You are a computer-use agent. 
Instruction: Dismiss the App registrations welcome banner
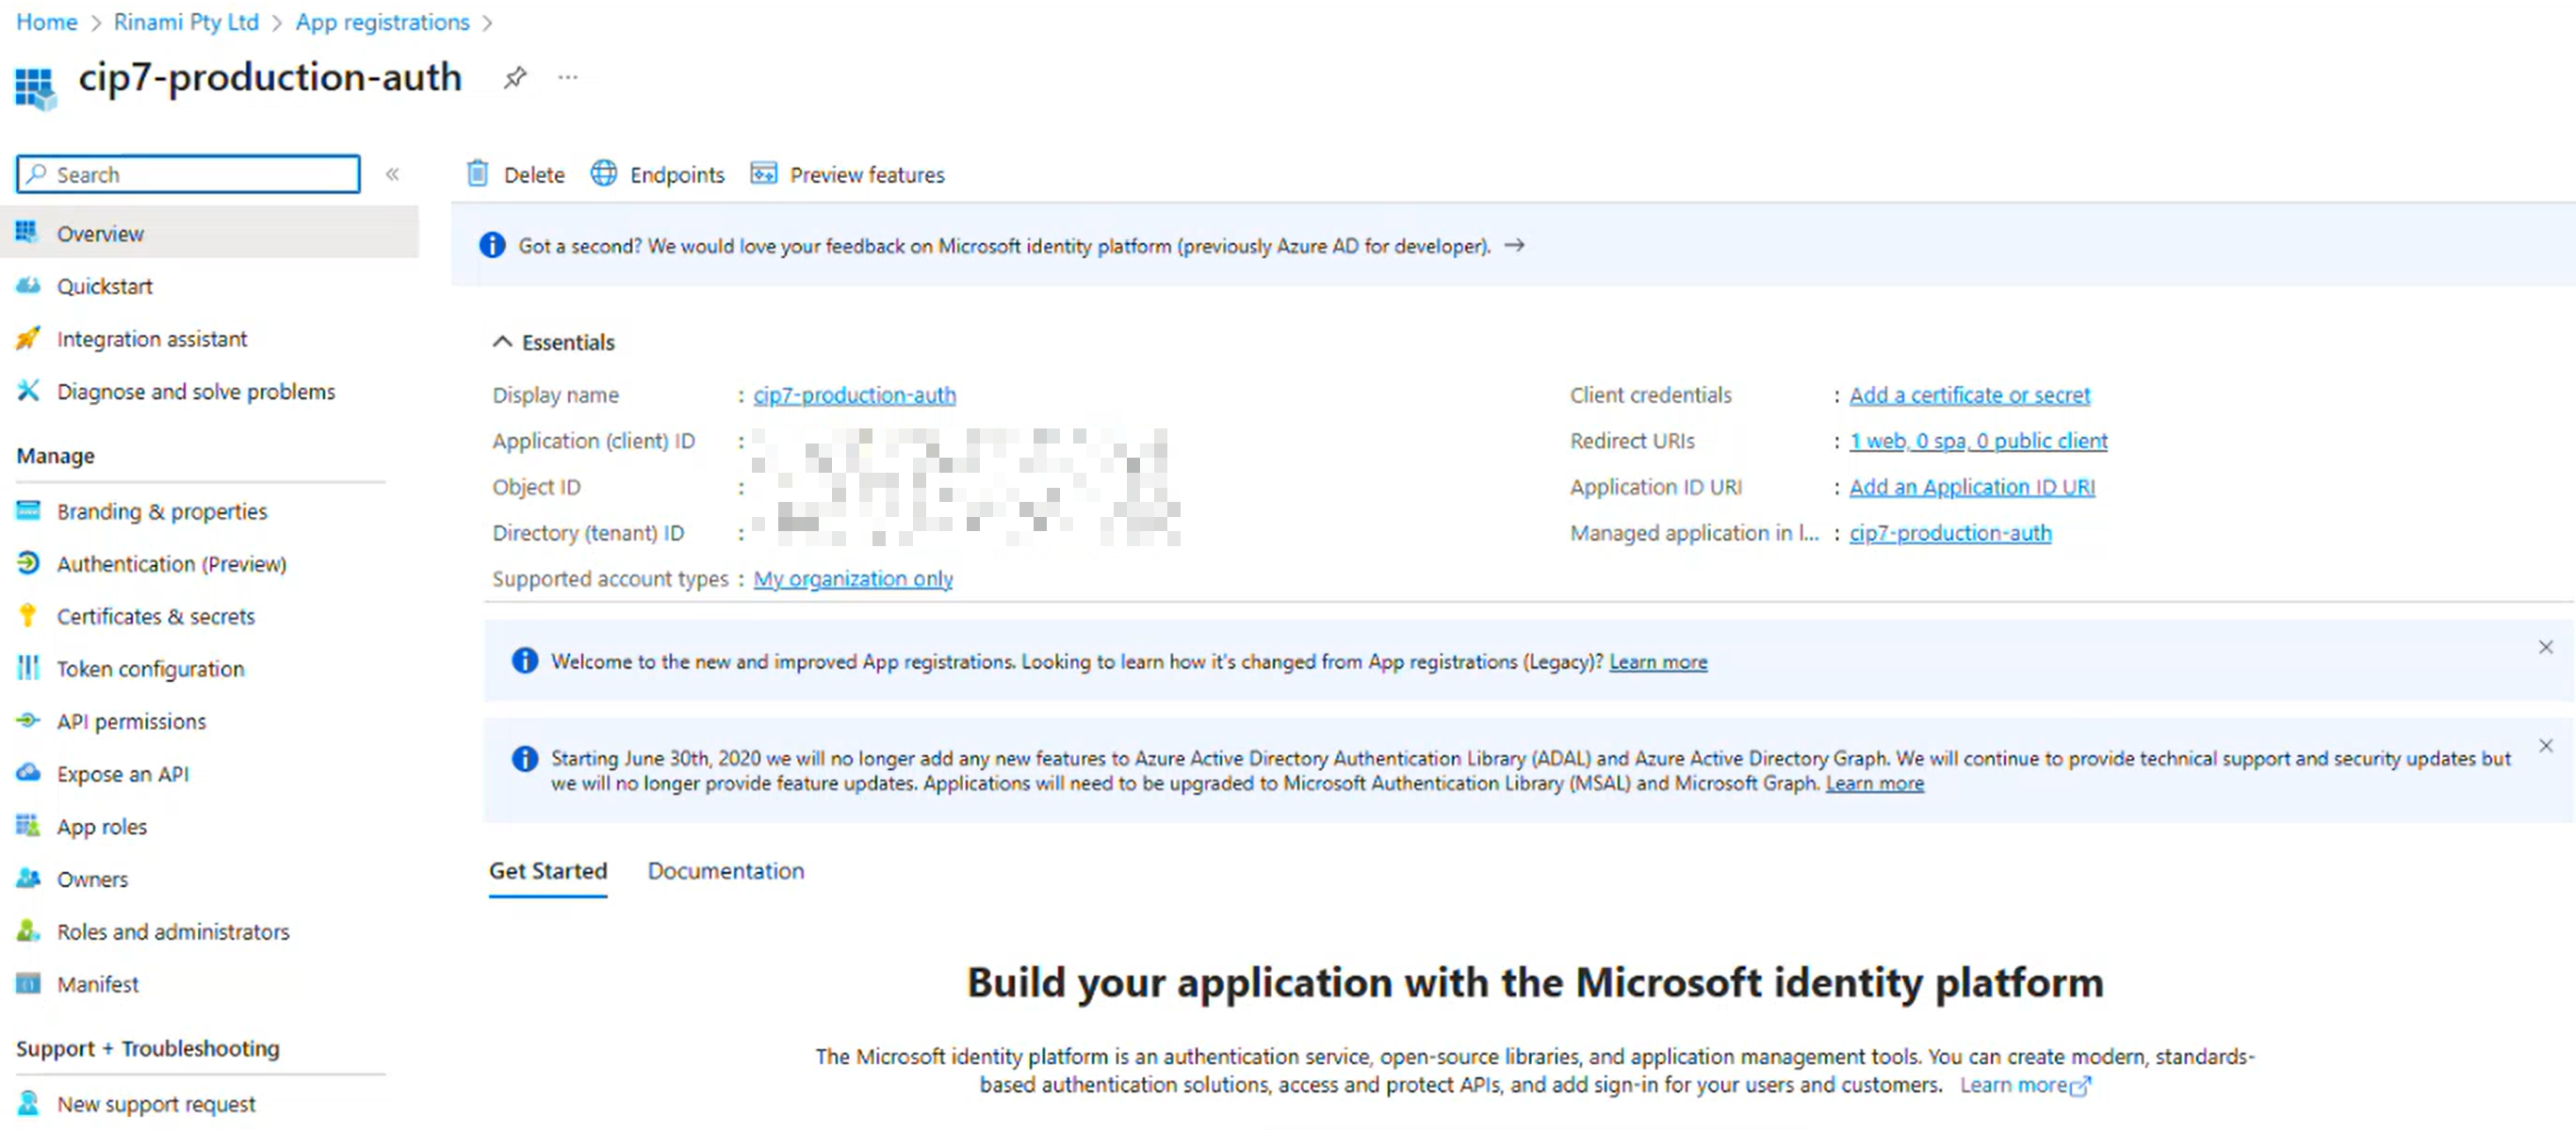point(2545,646)
